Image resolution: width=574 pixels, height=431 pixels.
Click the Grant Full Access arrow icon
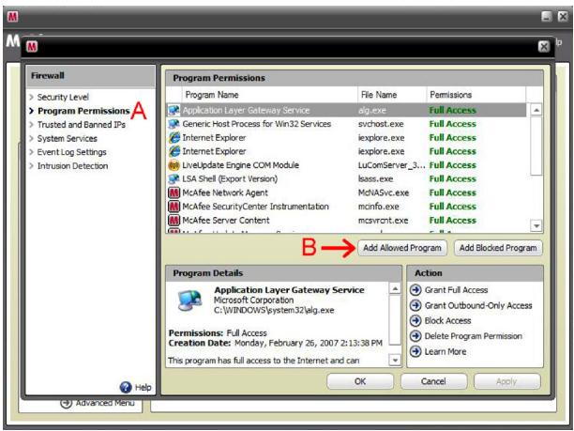[415, 290]
